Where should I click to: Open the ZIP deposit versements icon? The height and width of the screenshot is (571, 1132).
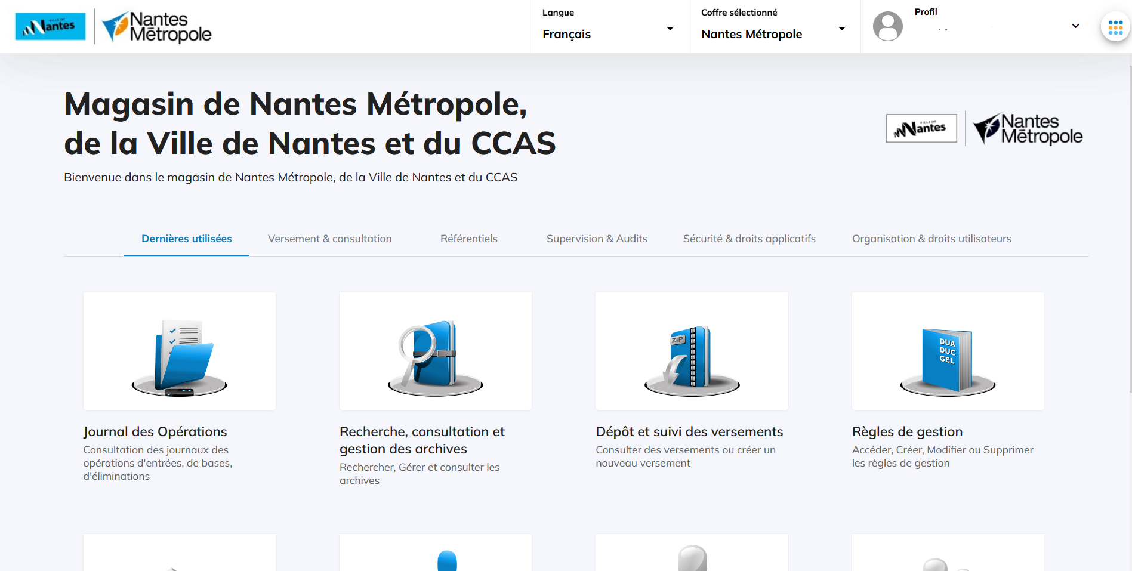[x=692, y=360]
